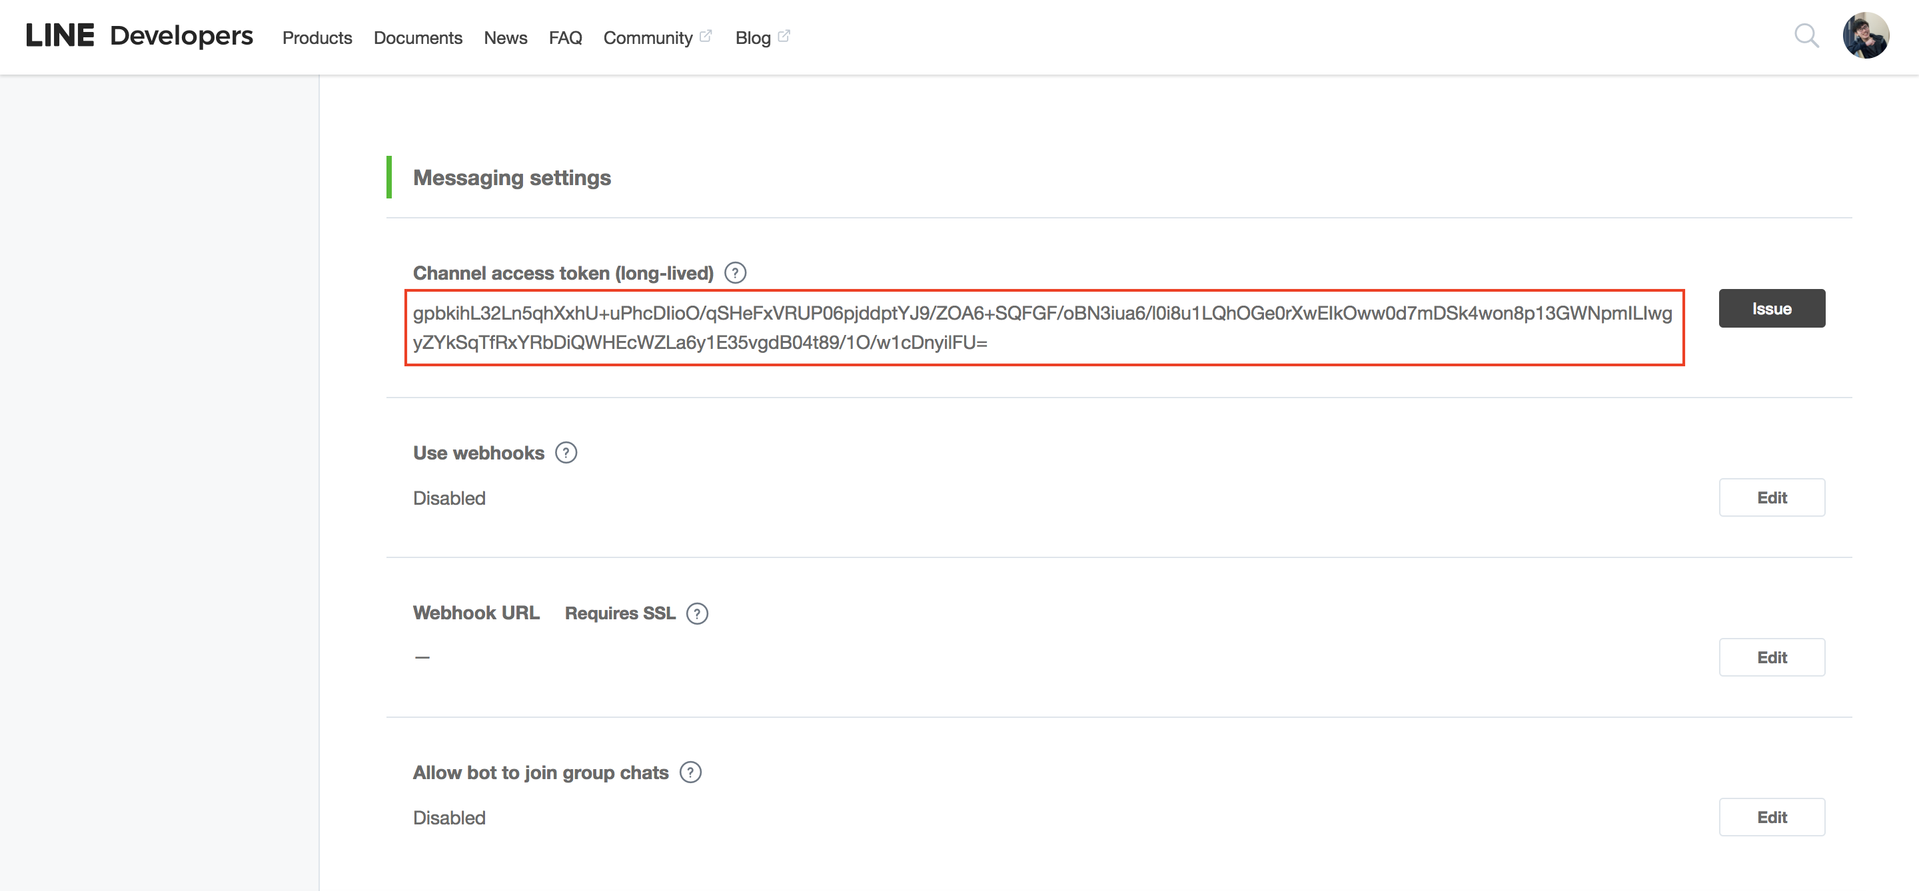Screen dimensions: 1919x891
Task: Open the Blog link
Action: pyautogui.click(x=752, y=38)
